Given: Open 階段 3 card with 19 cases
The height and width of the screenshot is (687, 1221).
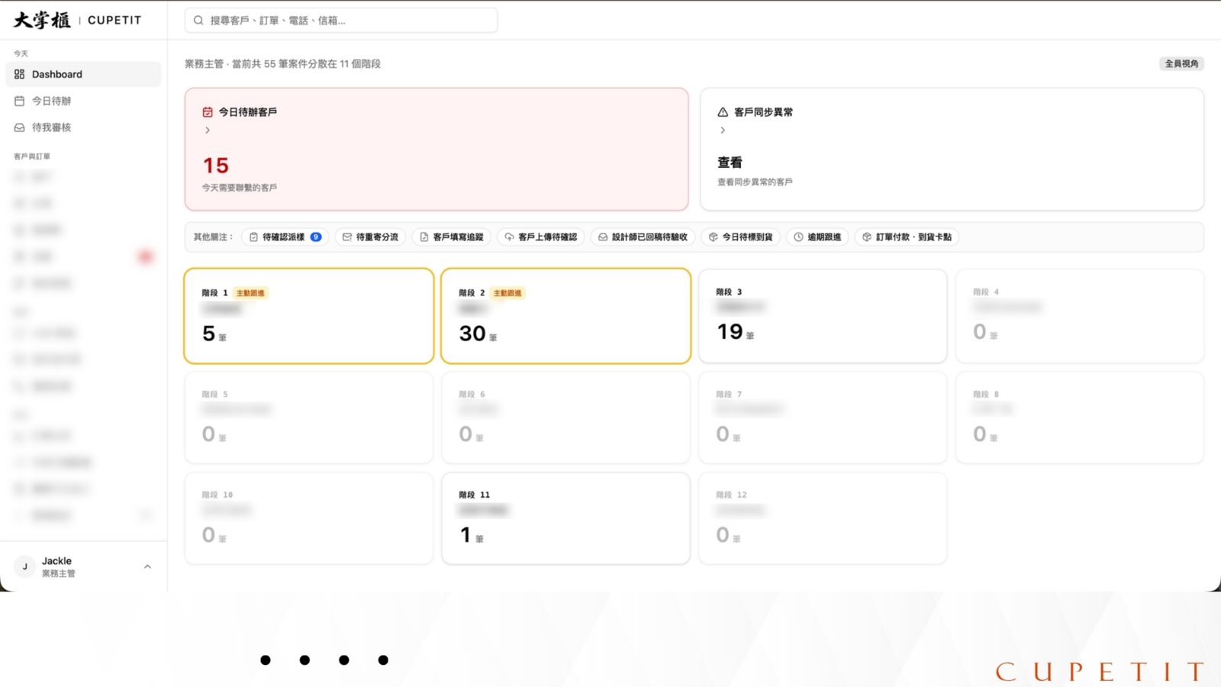Looking at the screenshot, I should coord(823,316).
